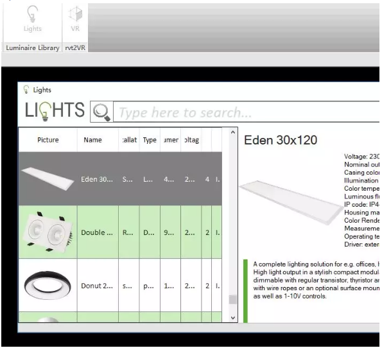Image resolution: width=382 pixels, height=348 pixels.
Task: Click the Eden 30x120 preview image
Action: (291, 202)
